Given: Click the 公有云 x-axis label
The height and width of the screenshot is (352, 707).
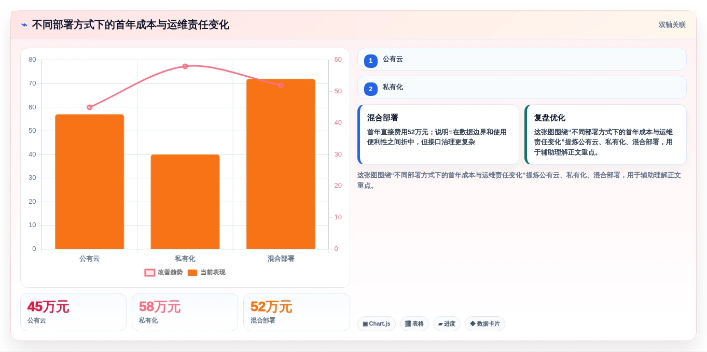Looking at the screenshot, I should (90, 258).
